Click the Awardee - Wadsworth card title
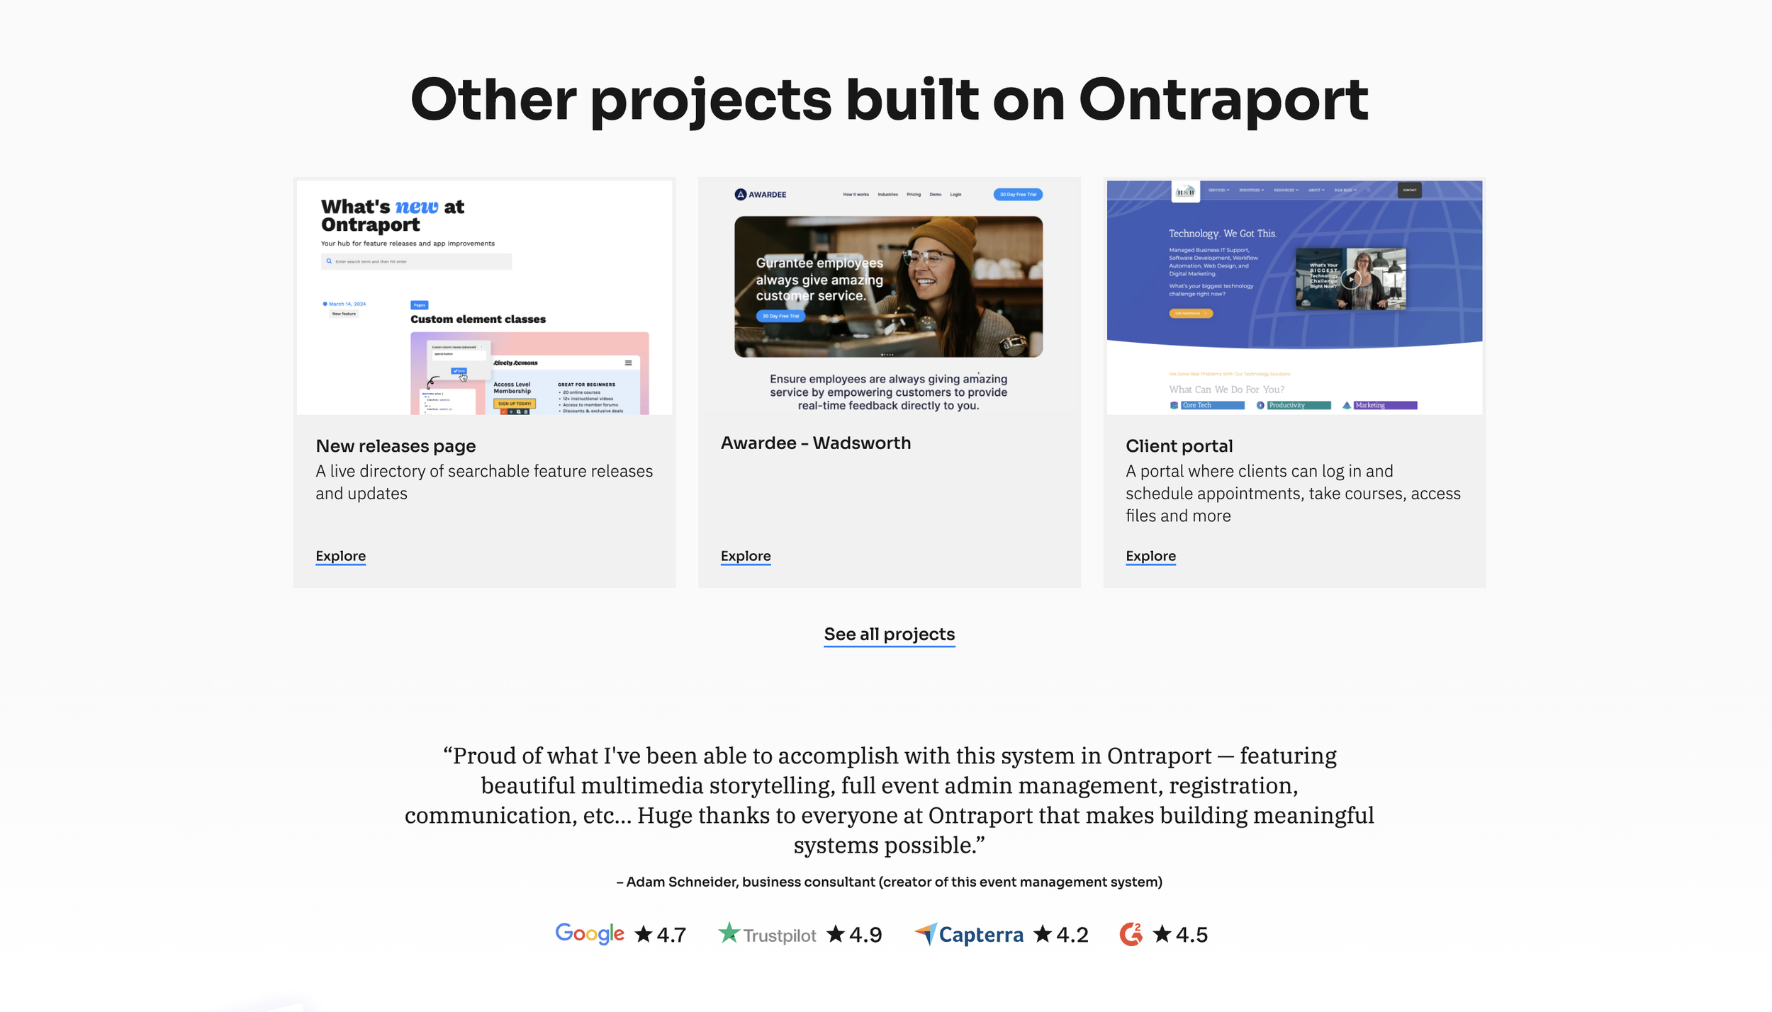 click(815, 443)
